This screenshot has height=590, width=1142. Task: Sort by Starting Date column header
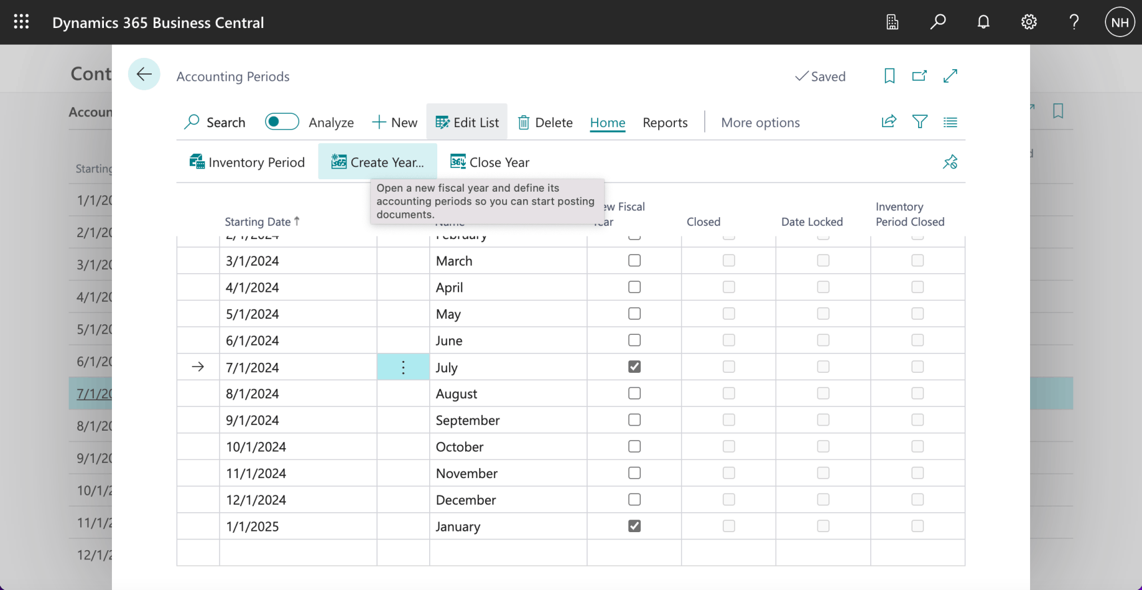tap(258, 222)
